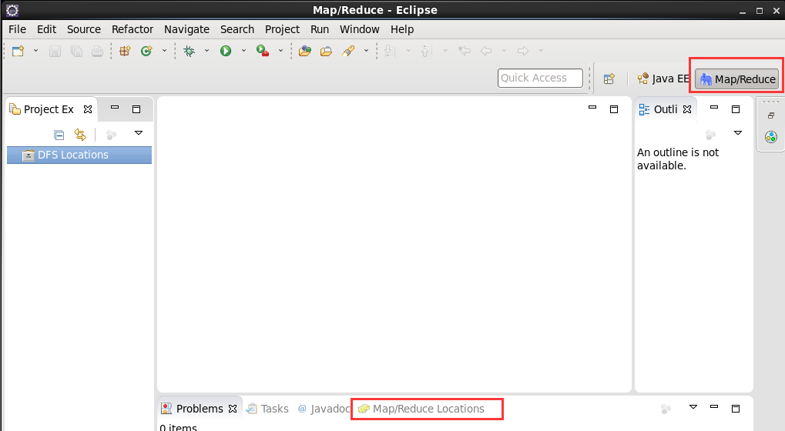Screen dimensions: 785x431
Task: Minimize the Project Explorer panel
Action: coord(115,108)
